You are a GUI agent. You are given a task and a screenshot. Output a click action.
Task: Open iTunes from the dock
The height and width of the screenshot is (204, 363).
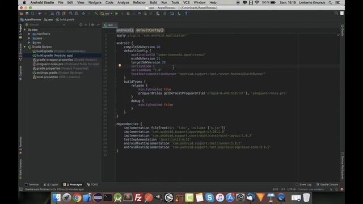click(x=220, y=198)
